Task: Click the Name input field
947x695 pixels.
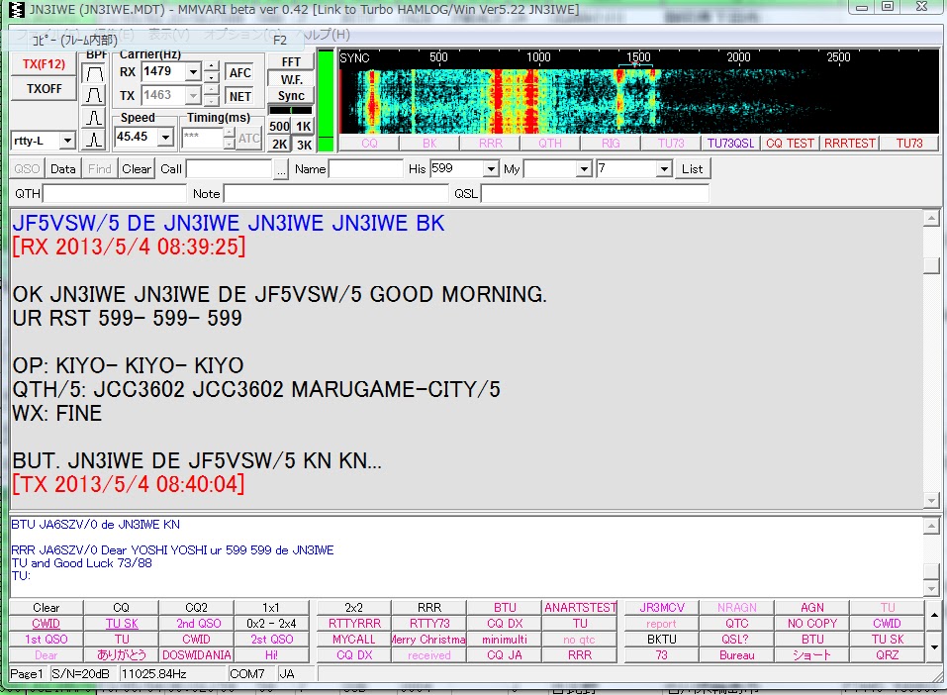Action: (366, 169)
